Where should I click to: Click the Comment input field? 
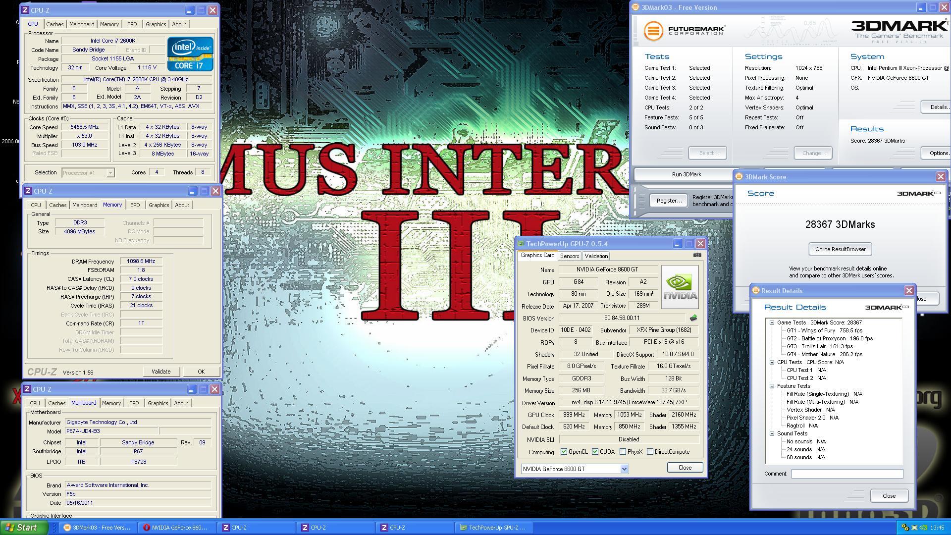pyautogui.click(x=847, y=474)
